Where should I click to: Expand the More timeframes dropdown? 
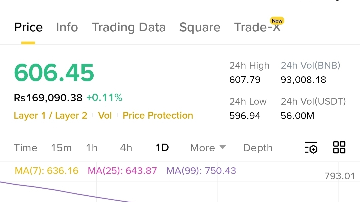click(x=208, y=148)
